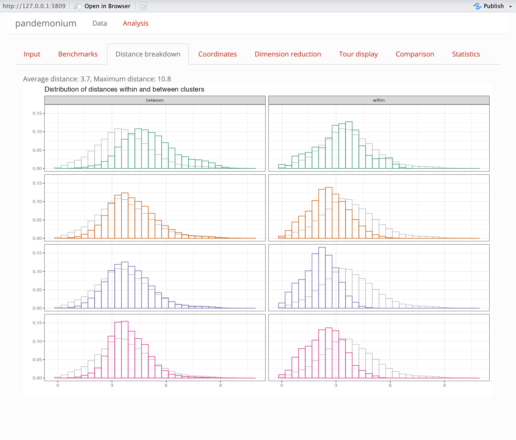Click the plot title Distribution of distances
Viewport: 516px width, 440px height.
[124, 89]
